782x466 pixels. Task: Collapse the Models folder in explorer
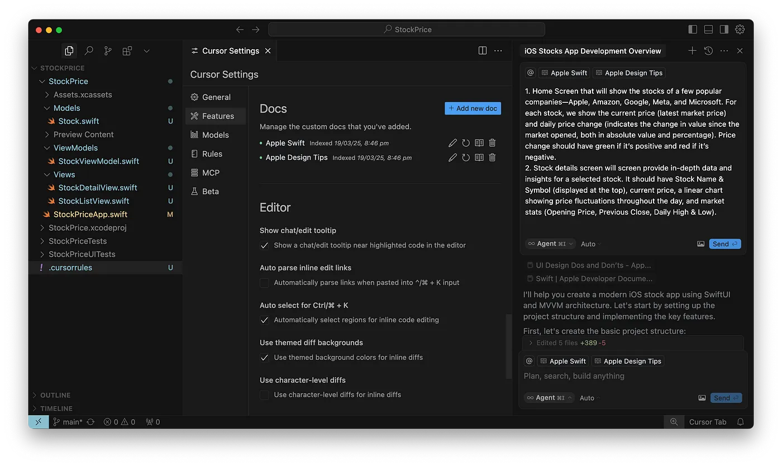pos(47,108)
